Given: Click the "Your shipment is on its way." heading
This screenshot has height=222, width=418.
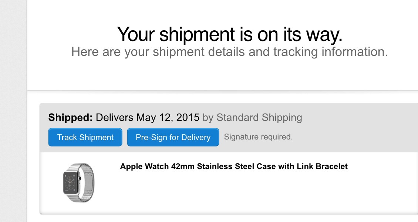Looking at the screenshot, I should [x=230, y=34].
